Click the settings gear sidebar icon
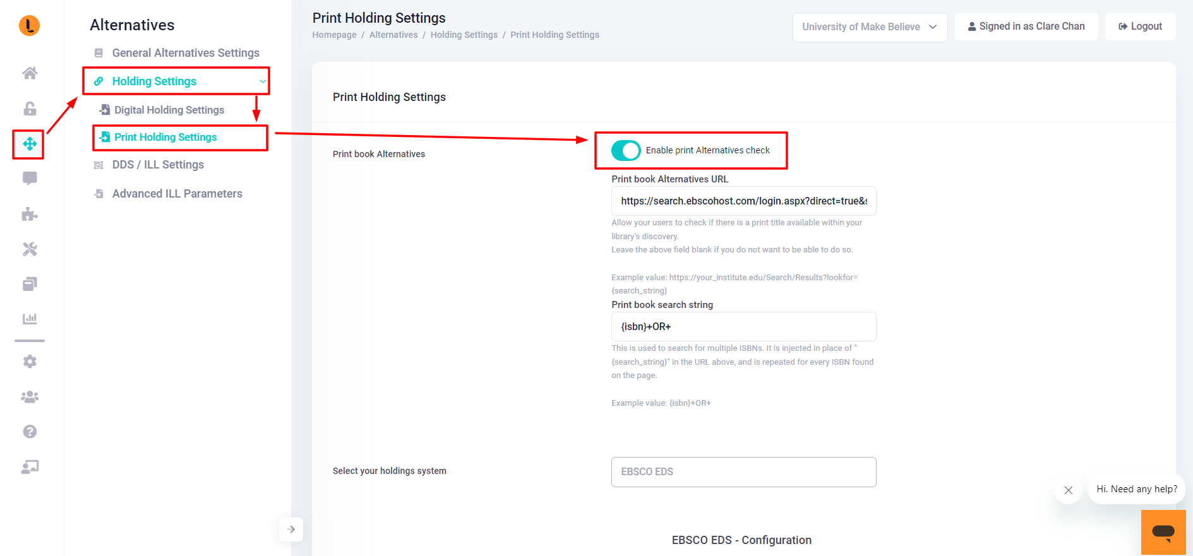This screenshot has width=1193, height=556. pyautogui.click(x=30, y=362)
